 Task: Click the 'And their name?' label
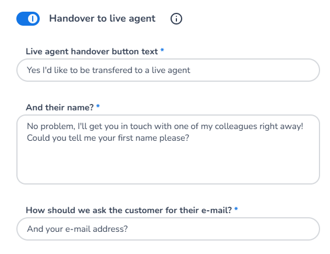[60, 107]
